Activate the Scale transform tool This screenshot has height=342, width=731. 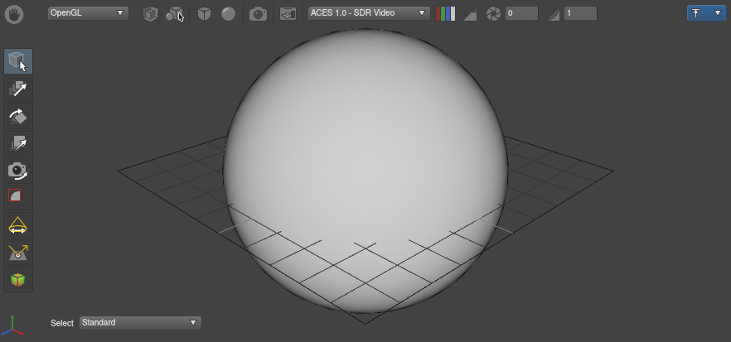pos(18,143)
